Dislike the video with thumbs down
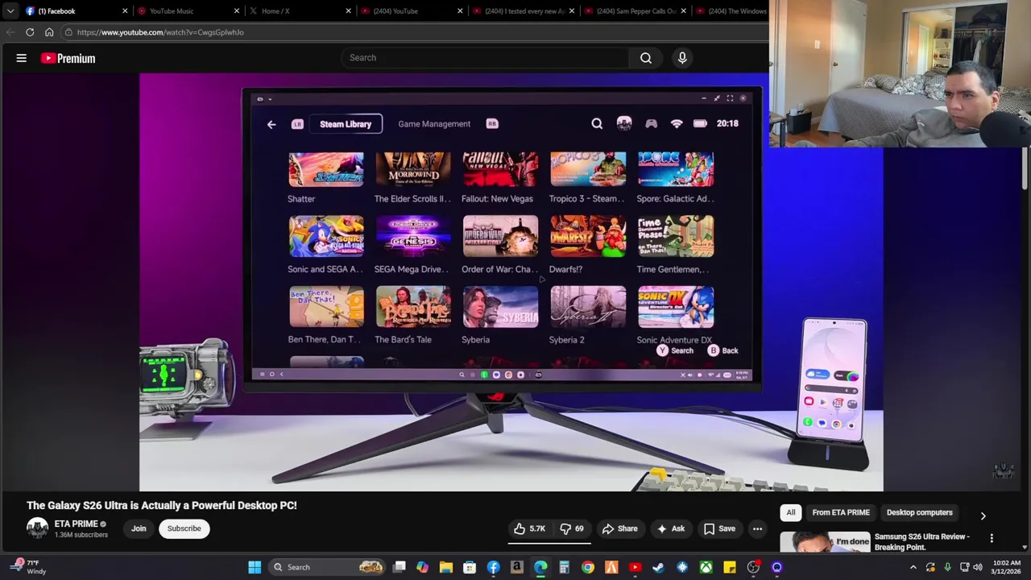The width and height of the screenshot is (1031, 580). pyautogui.click(x=572, y=528)
